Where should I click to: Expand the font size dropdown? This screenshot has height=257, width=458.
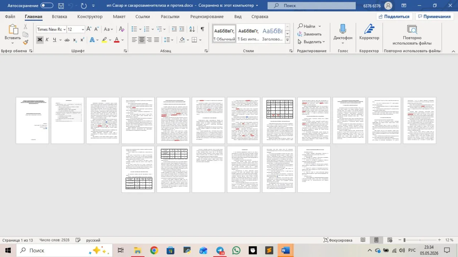(83, 29)
